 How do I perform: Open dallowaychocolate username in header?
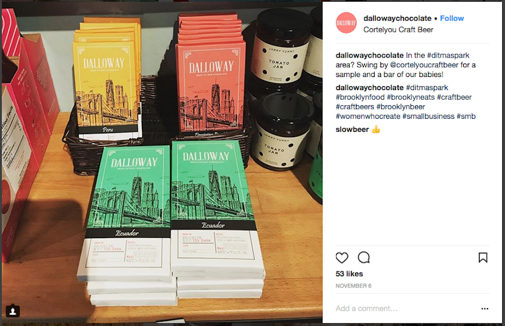tap(397, 18)
